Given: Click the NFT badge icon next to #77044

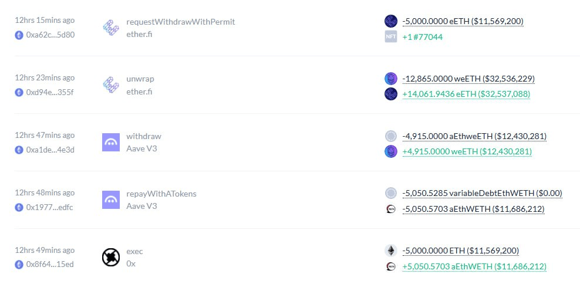Looking at the screenshot, I should 390,36.
